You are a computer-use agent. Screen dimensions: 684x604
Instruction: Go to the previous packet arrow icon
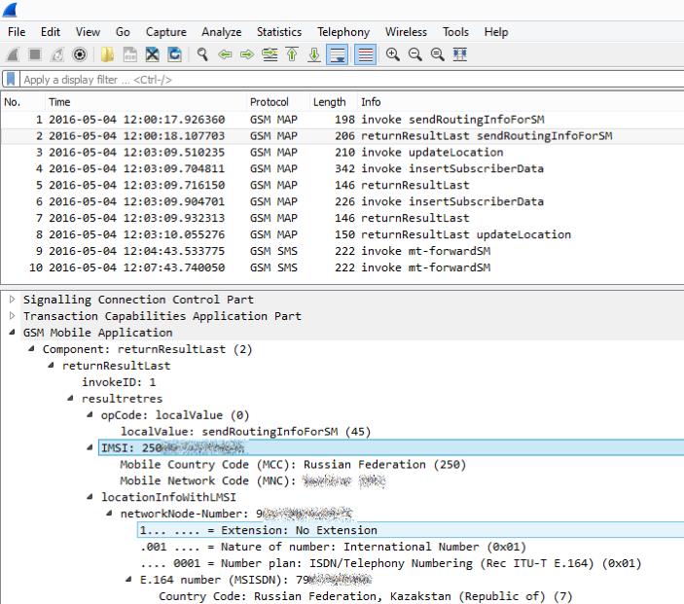[x=225, y=55]
